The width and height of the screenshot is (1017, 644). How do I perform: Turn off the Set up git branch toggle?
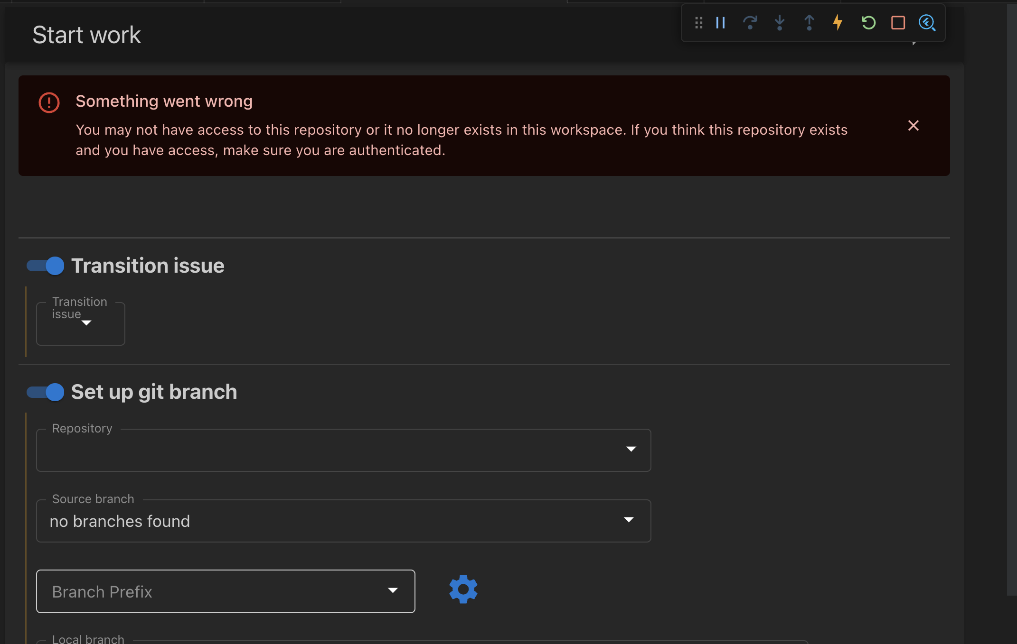pos(45,392)
